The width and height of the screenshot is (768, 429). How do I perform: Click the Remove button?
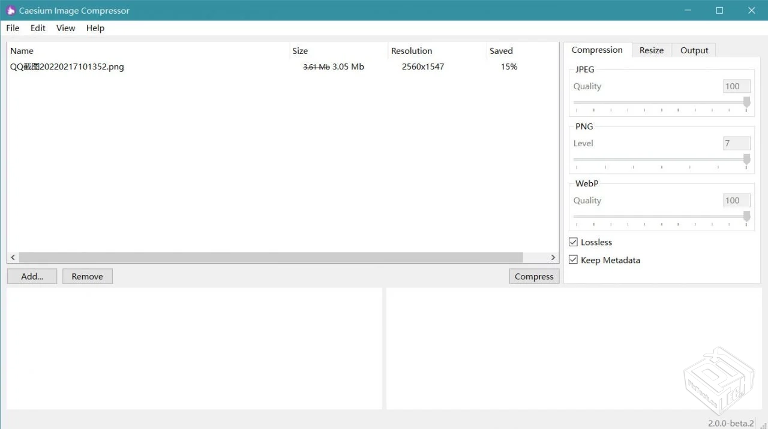click(87, 276)
